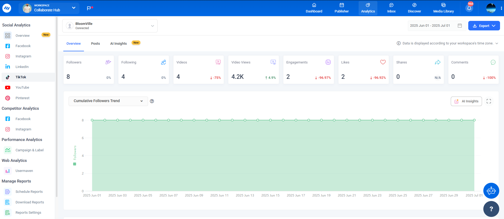The image size is (504, 219).
Task: Open the Cumulative Followers Trend dropdown
Action: click(x=108, y=101)
